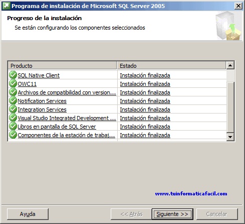Click the scroll up arrow of the product list
The height and width of the screenshot is (224, 245).
pyautogui.click(x=230, y=65)
